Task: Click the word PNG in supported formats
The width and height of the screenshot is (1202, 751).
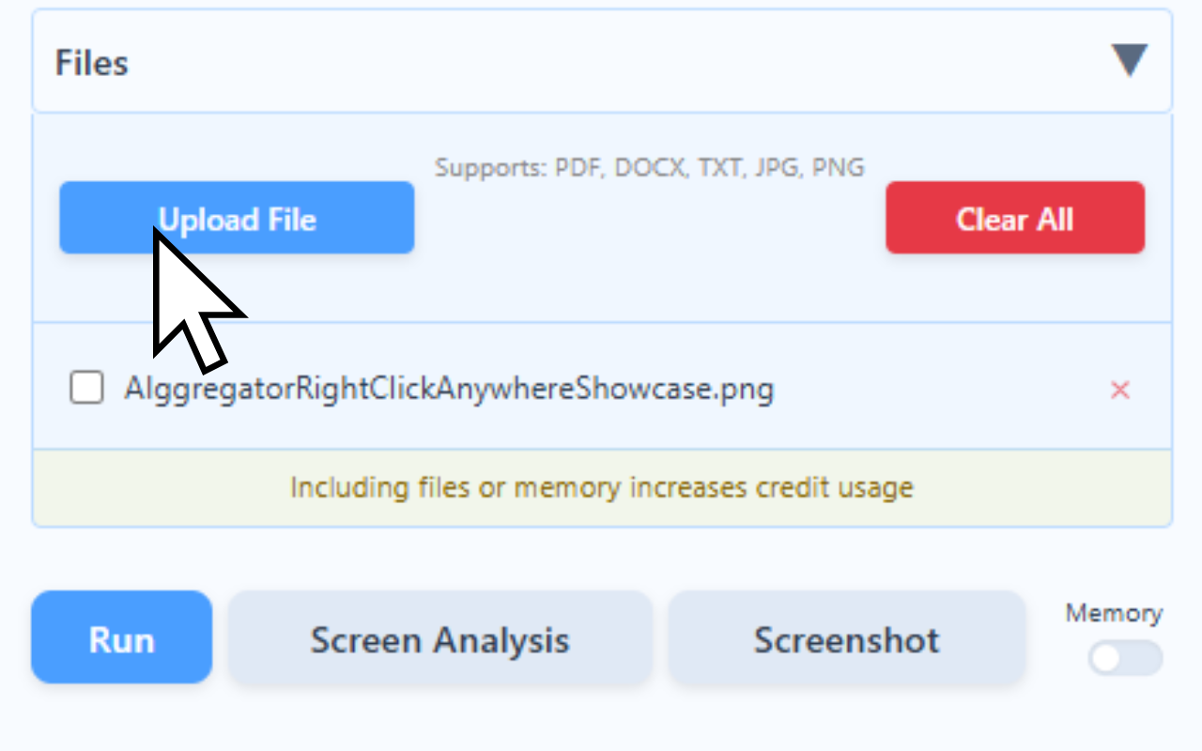Action: [838, 168]
